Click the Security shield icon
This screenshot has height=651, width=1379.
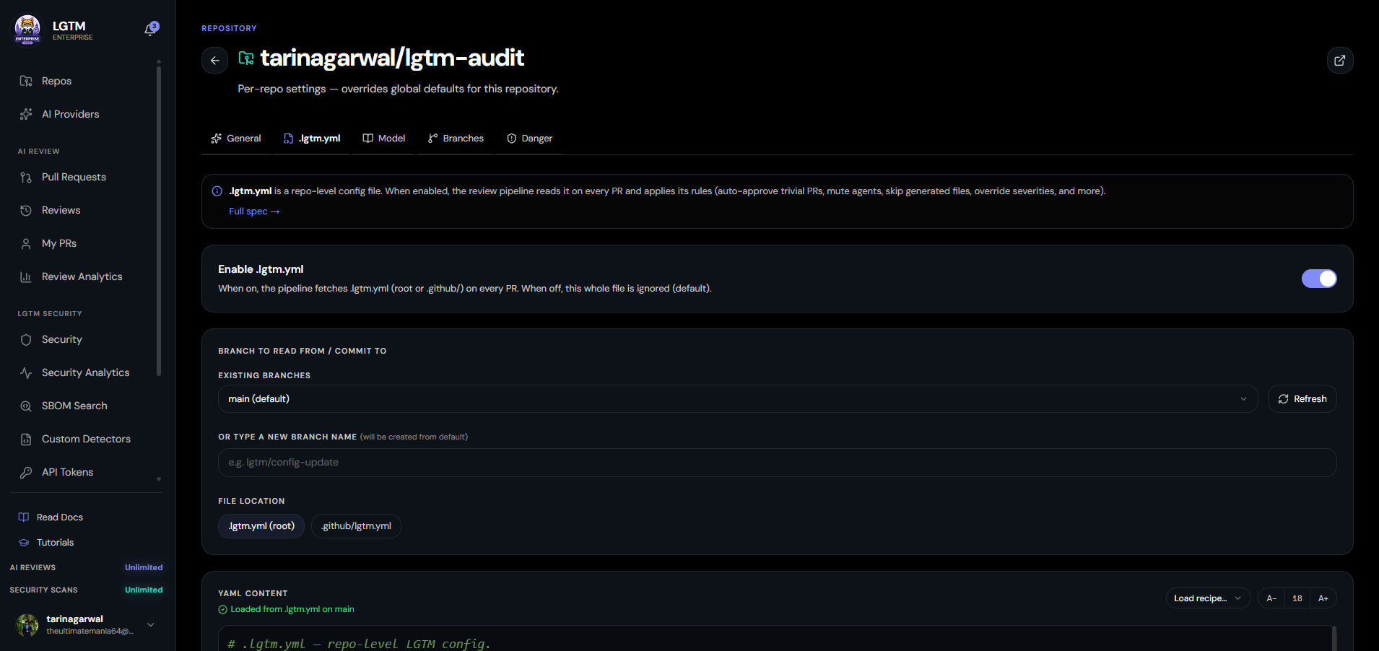pyautogui.click(x=26, y=339)
